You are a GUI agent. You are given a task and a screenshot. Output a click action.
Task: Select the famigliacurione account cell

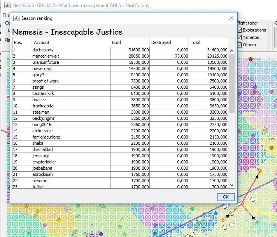(71, 137)
